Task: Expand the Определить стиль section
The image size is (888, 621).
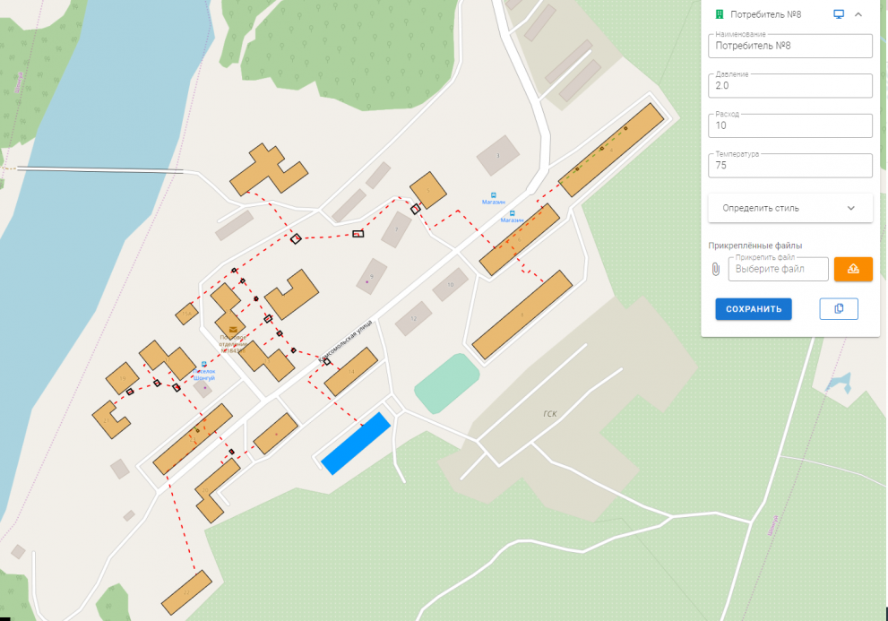Action: point(789,208)
